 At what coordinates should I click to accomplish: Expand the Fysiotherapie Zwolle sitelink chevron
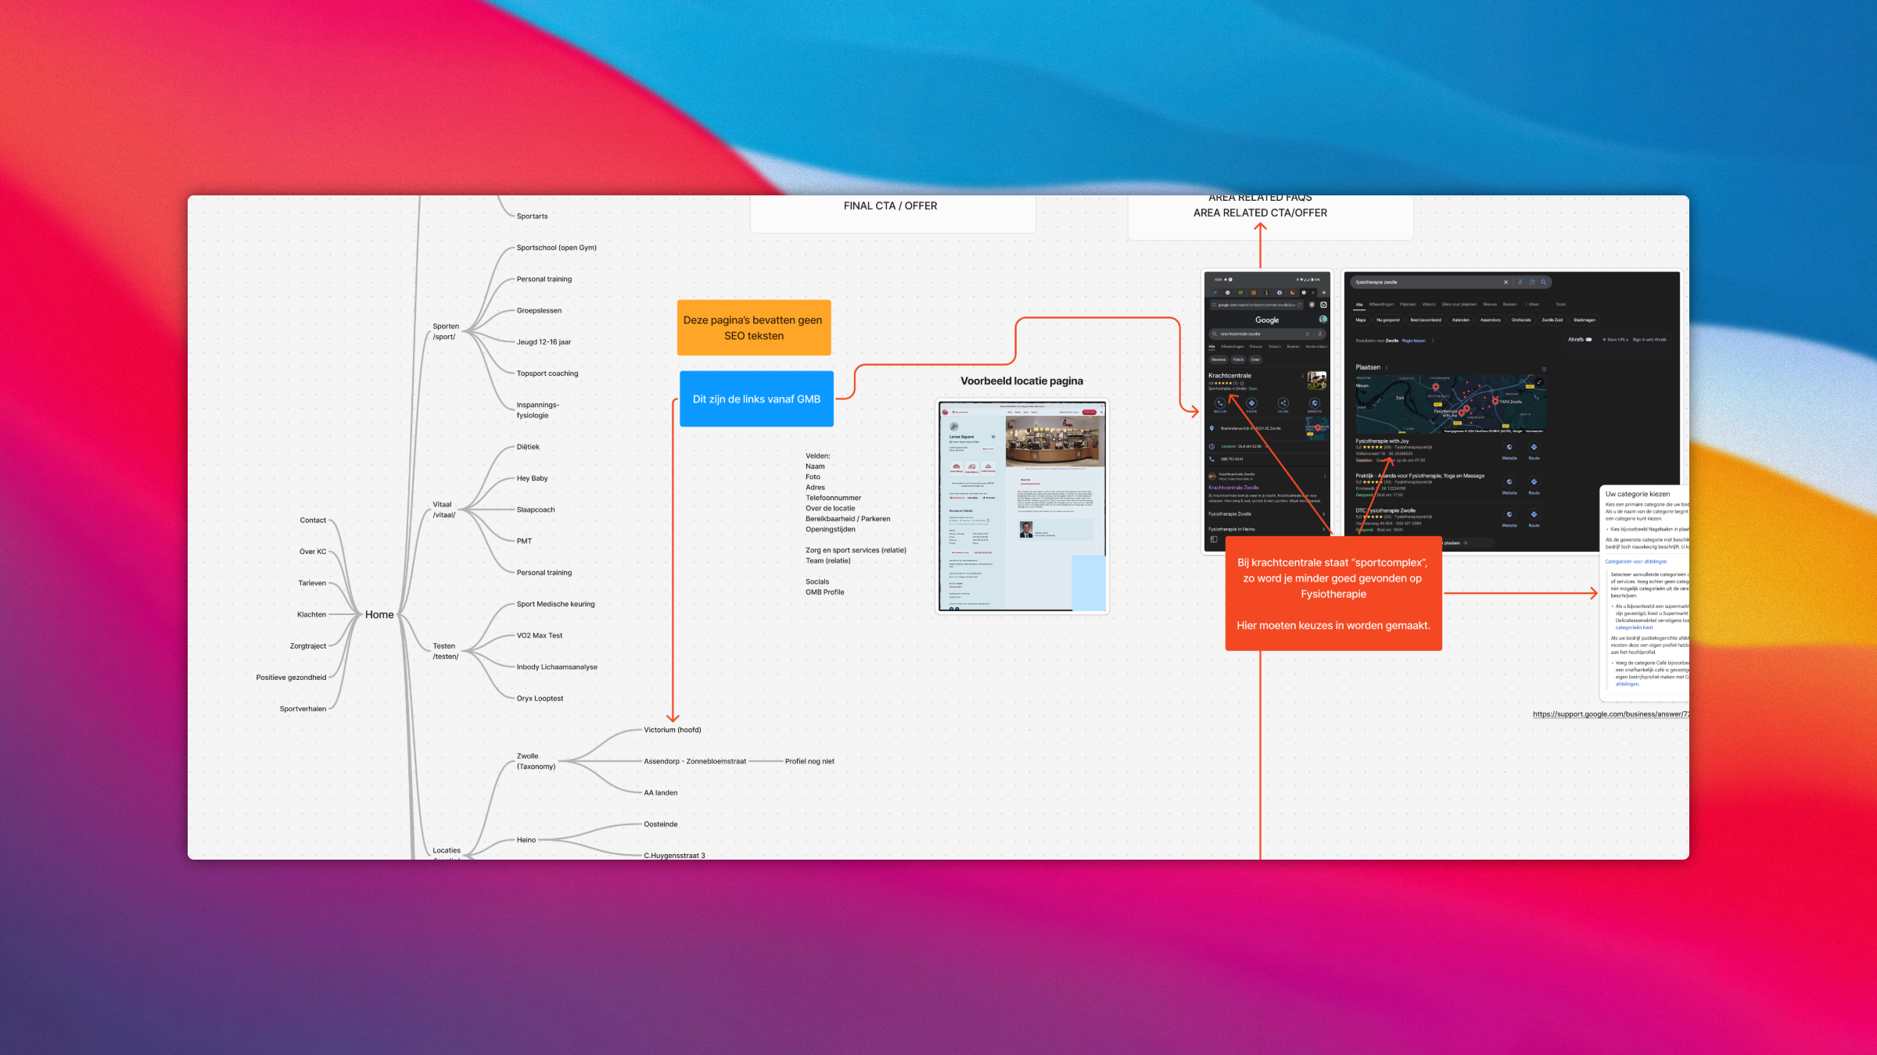point(1323,514)
